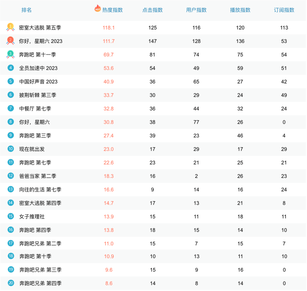Open the show 中国好声音 2023
Image resolution: width=307 pixels, height=291 pixels.
pos(38,82)
